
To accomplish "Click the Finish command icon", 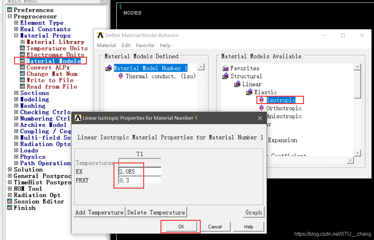I will click(x=10, y=208).
